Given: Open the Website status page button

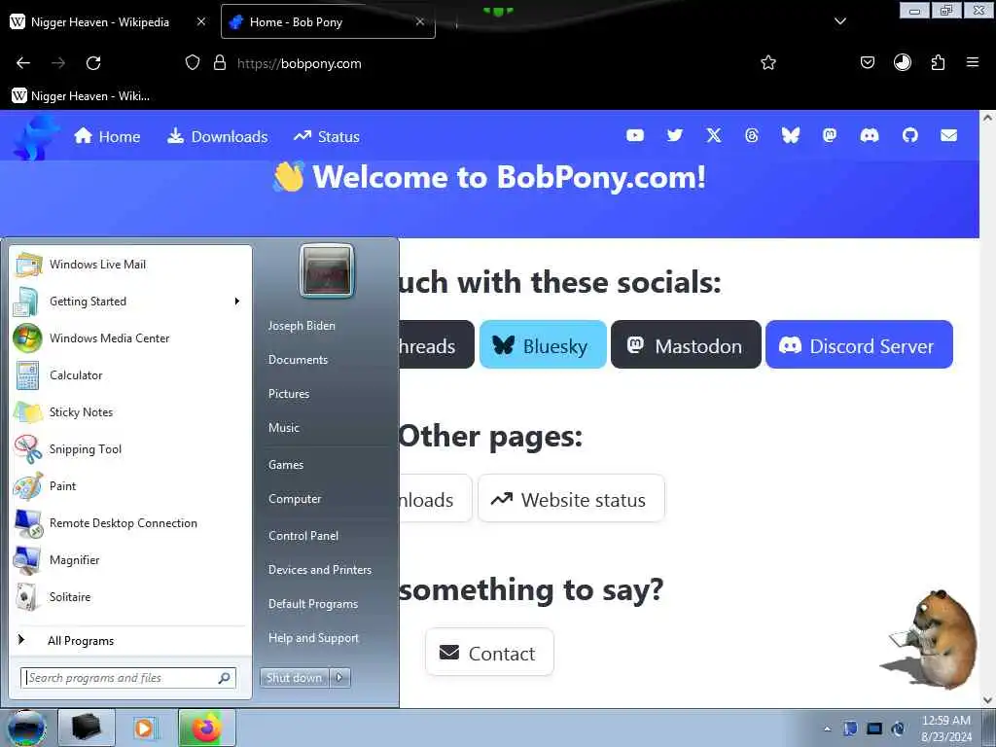Looking at the screenshot, I should pos(571,499).
